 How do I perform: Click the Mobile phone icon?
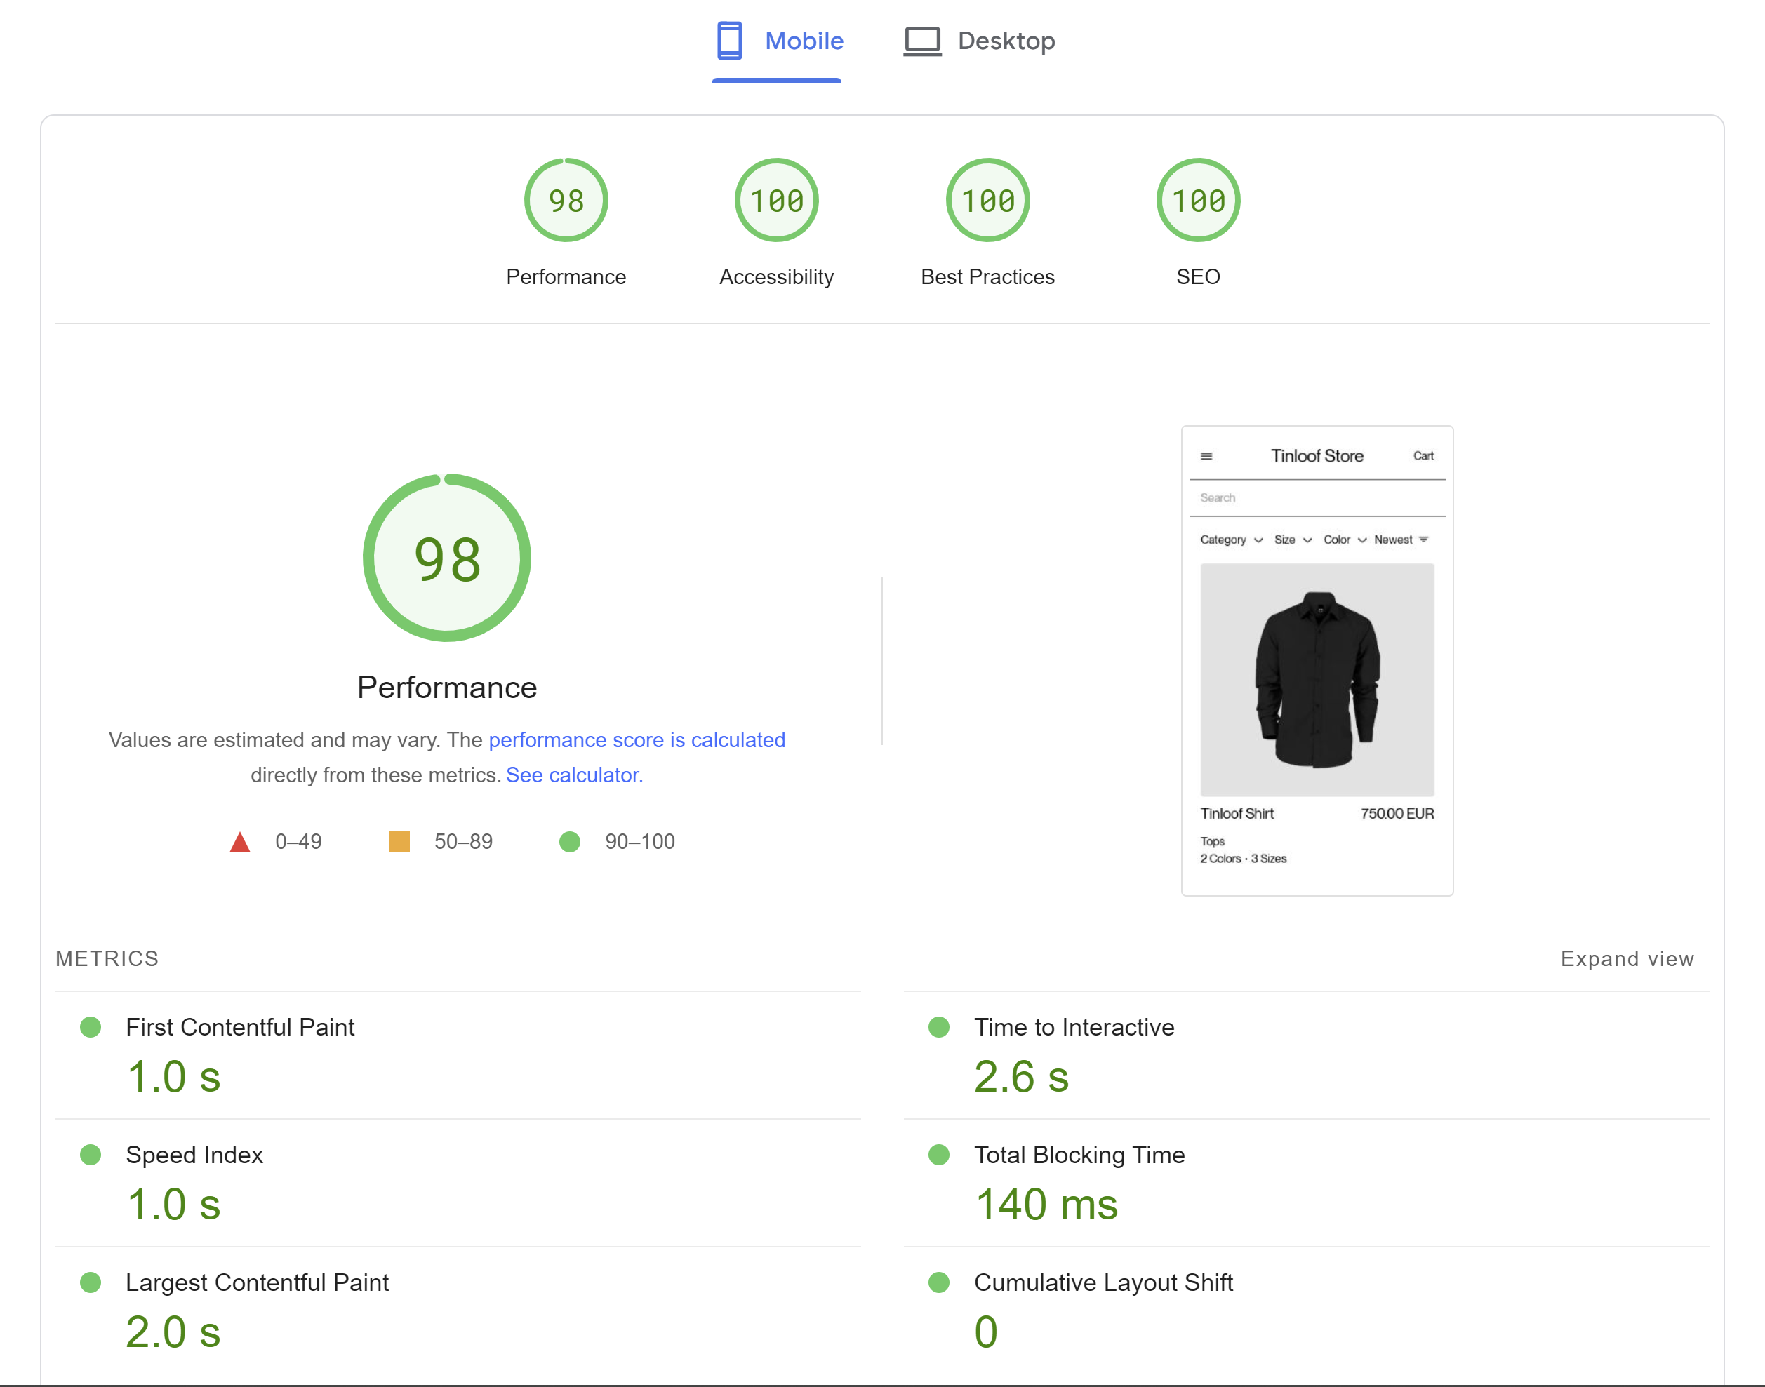click(x=728, y=41)
